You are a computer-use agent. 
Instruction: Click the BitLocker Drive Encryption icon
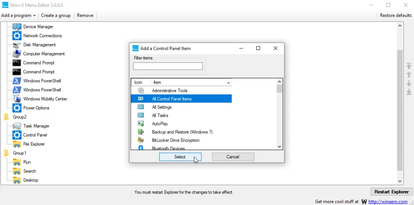click(141, 140)
